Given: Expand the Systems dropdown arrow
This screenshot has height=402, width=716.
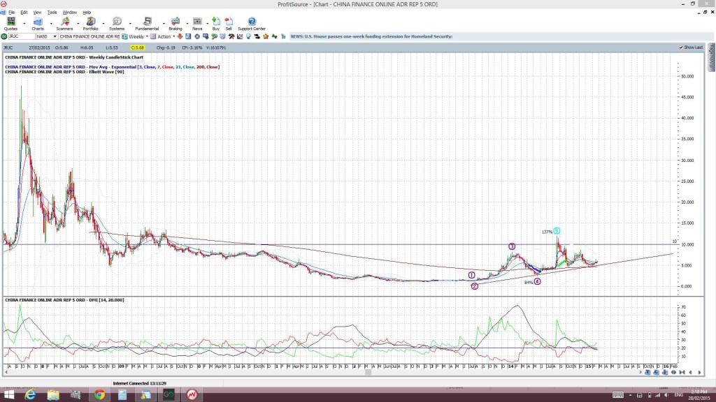Looking at the screenshot, I should tap(130, 24).
